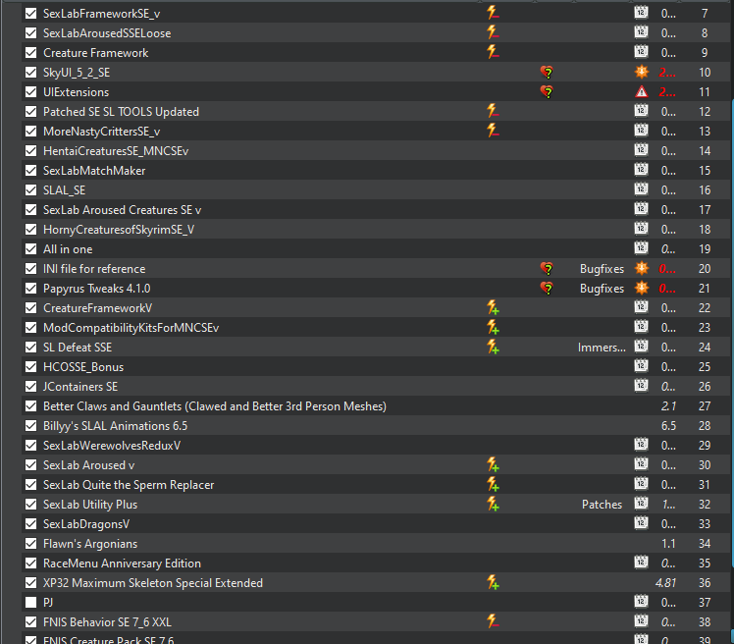The image size is (734, 644).
Task: Uncheck the SkyUI_5_2_SE mod
Action: (x=30, y=72)
